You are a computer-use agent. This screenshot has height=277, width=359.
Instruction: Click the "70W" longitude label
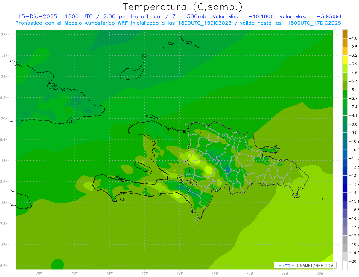(250, 273)
